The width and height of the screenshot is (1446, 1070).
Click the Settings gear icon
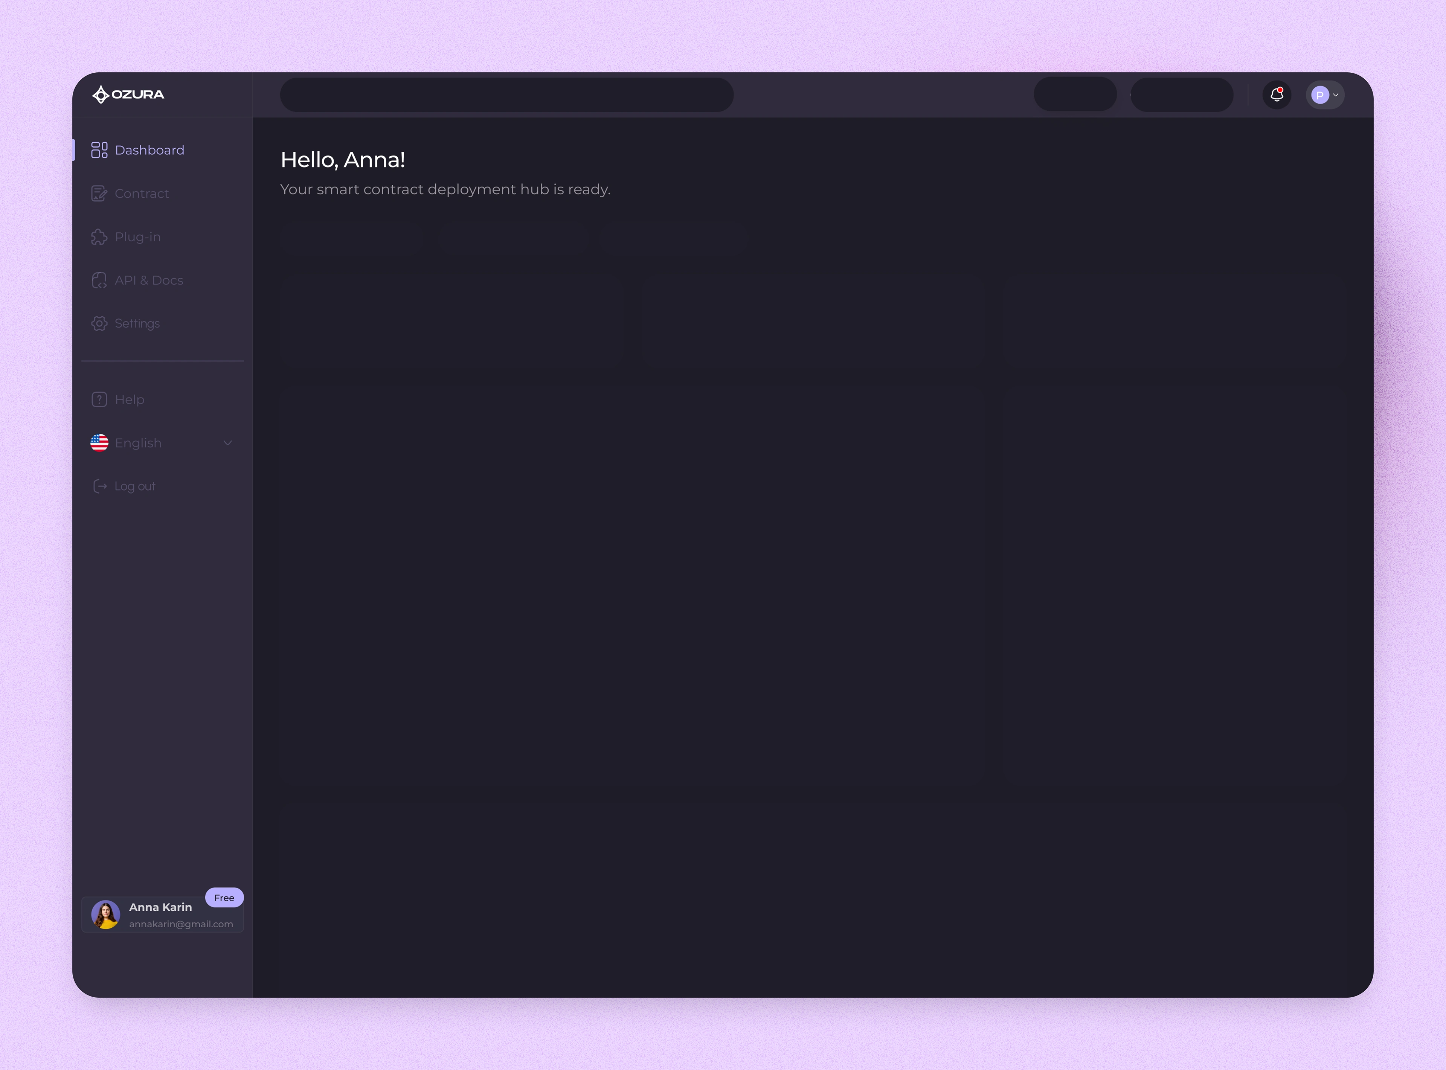coord(99,323)
